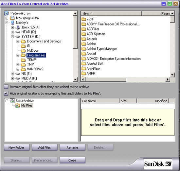Expand the Program Files tree node
Image resolution: width=180 pixels, height=171 pixels.
click(x=18, y=55)
